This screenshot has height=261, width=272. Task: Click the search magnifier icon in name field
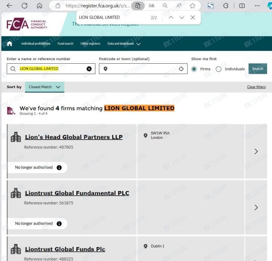pos(13,69)
